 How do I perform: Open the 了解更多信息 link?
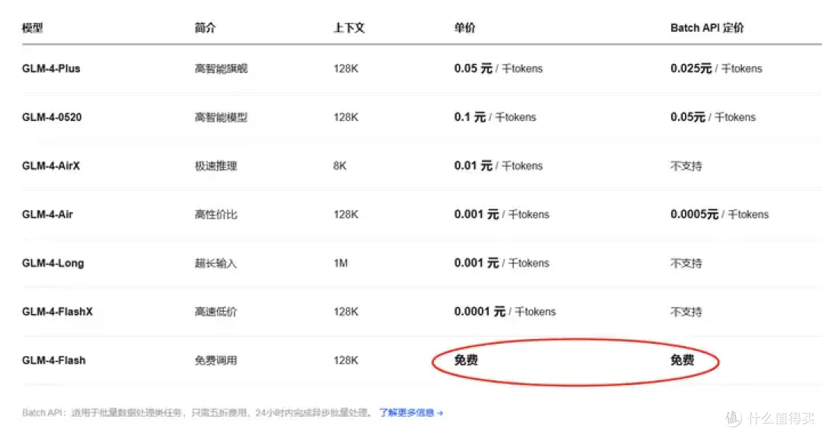411,413
